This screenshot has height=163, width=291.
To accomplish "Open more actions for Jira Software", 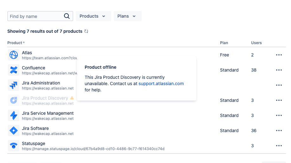I will coord(279,131).
